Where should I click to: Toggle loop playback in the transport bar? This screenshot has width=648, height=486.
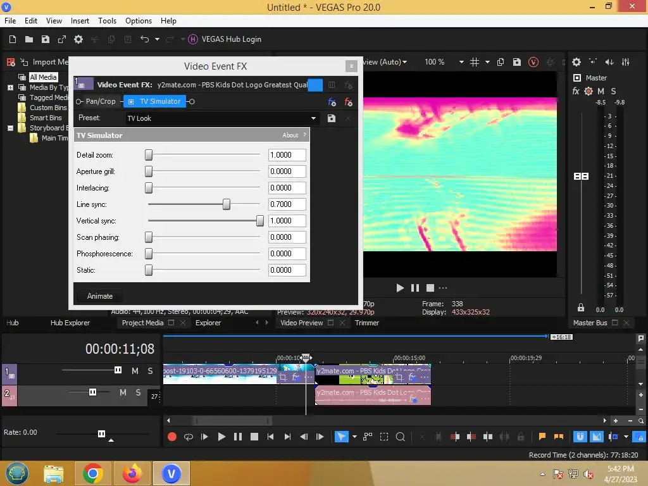pos(189,437)
